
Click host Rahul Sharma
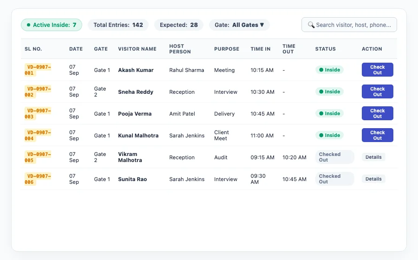[187, 70]
